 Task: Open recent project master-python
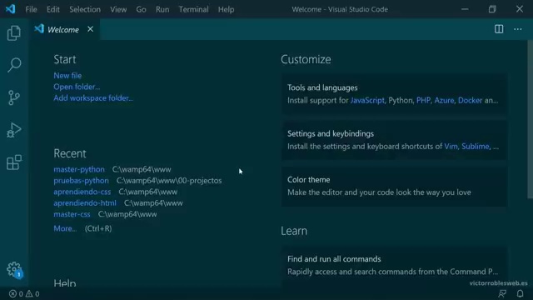pyautogui.click(x=79, y=169)
